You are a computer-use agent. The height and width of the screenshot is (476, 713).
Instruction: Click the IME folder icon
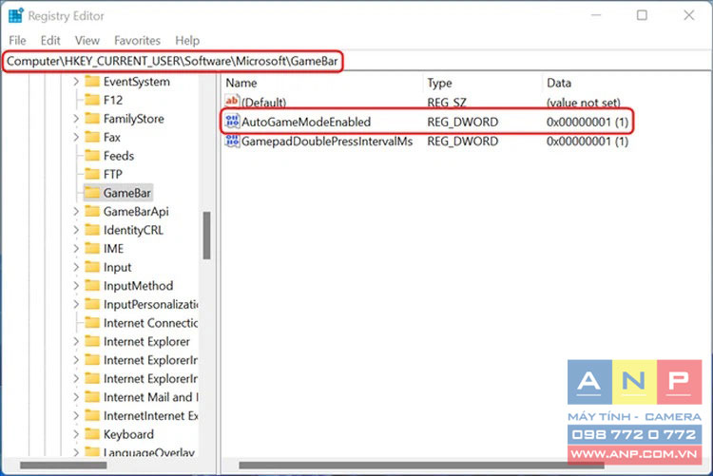[x=92, y=249]
